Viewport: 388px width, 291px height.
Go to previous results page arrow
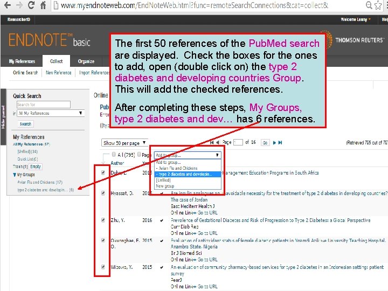point(218,142)
